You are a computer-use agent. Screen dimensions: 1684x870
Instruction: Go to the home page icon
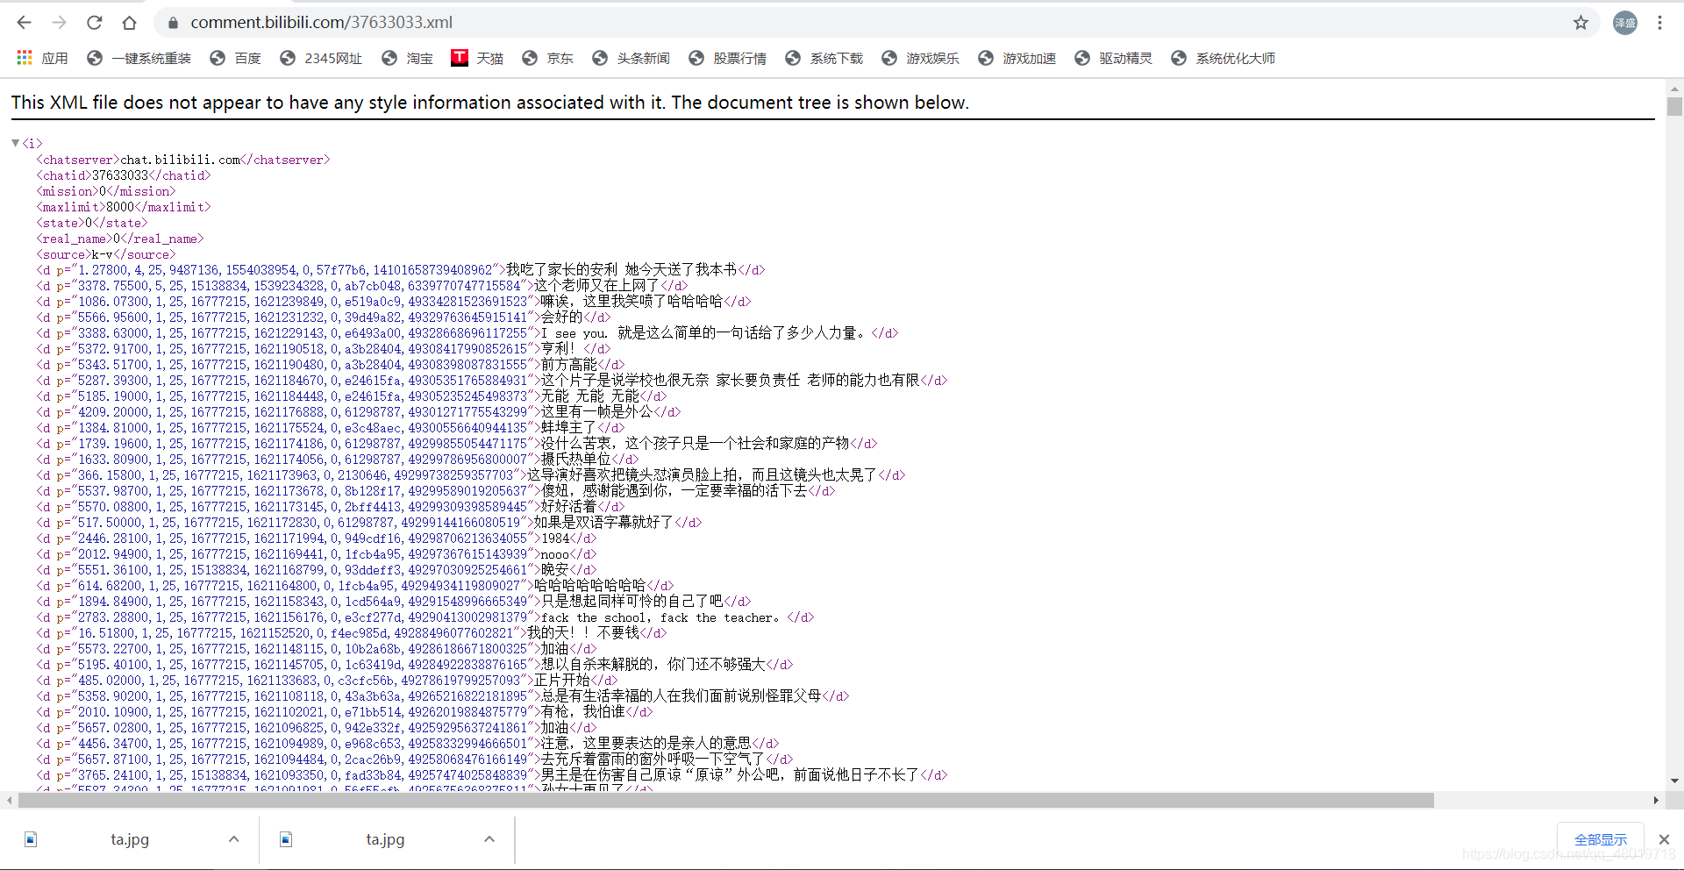[x=130, y=23]
